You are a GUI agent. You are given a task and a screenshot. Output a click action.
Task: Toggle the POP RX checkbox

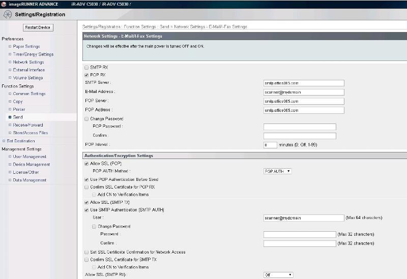[x=86, y=75]
